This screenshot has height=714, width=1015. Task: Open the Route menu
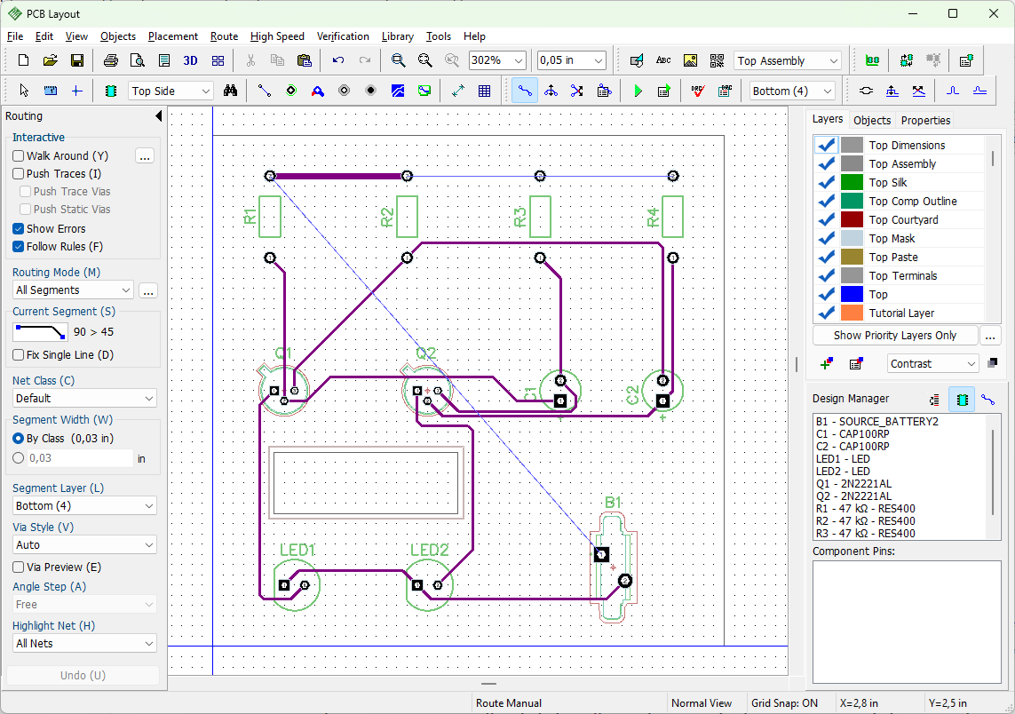[x=224, y=36]
